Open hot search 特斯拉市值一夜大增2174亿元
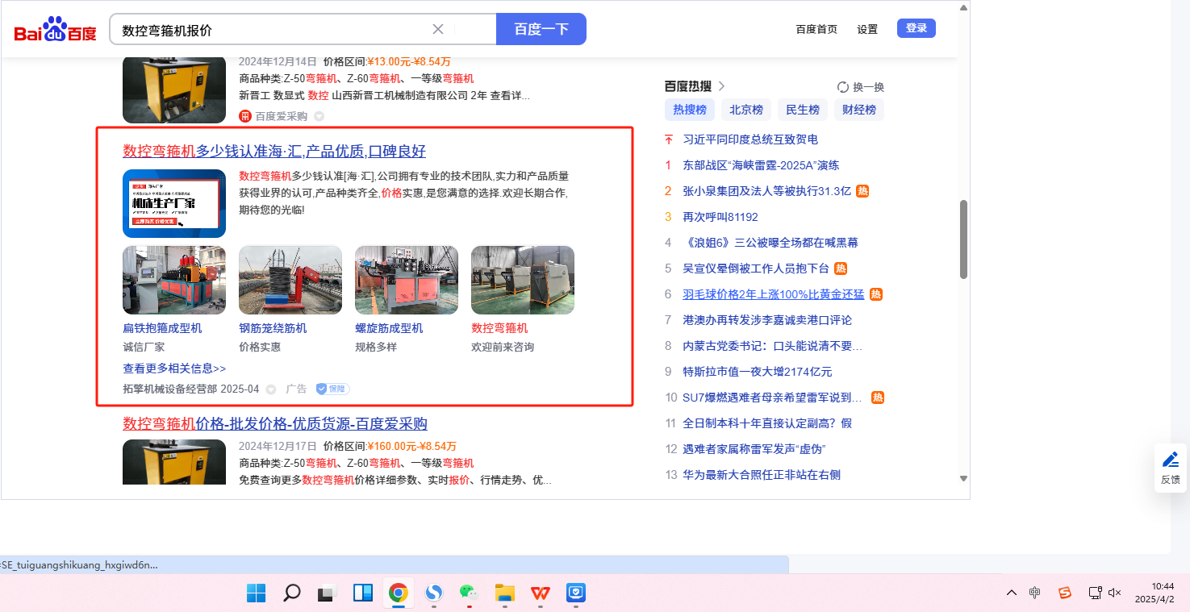Image resolution: width=1190 pixels, height=612 pixels. 758,372
